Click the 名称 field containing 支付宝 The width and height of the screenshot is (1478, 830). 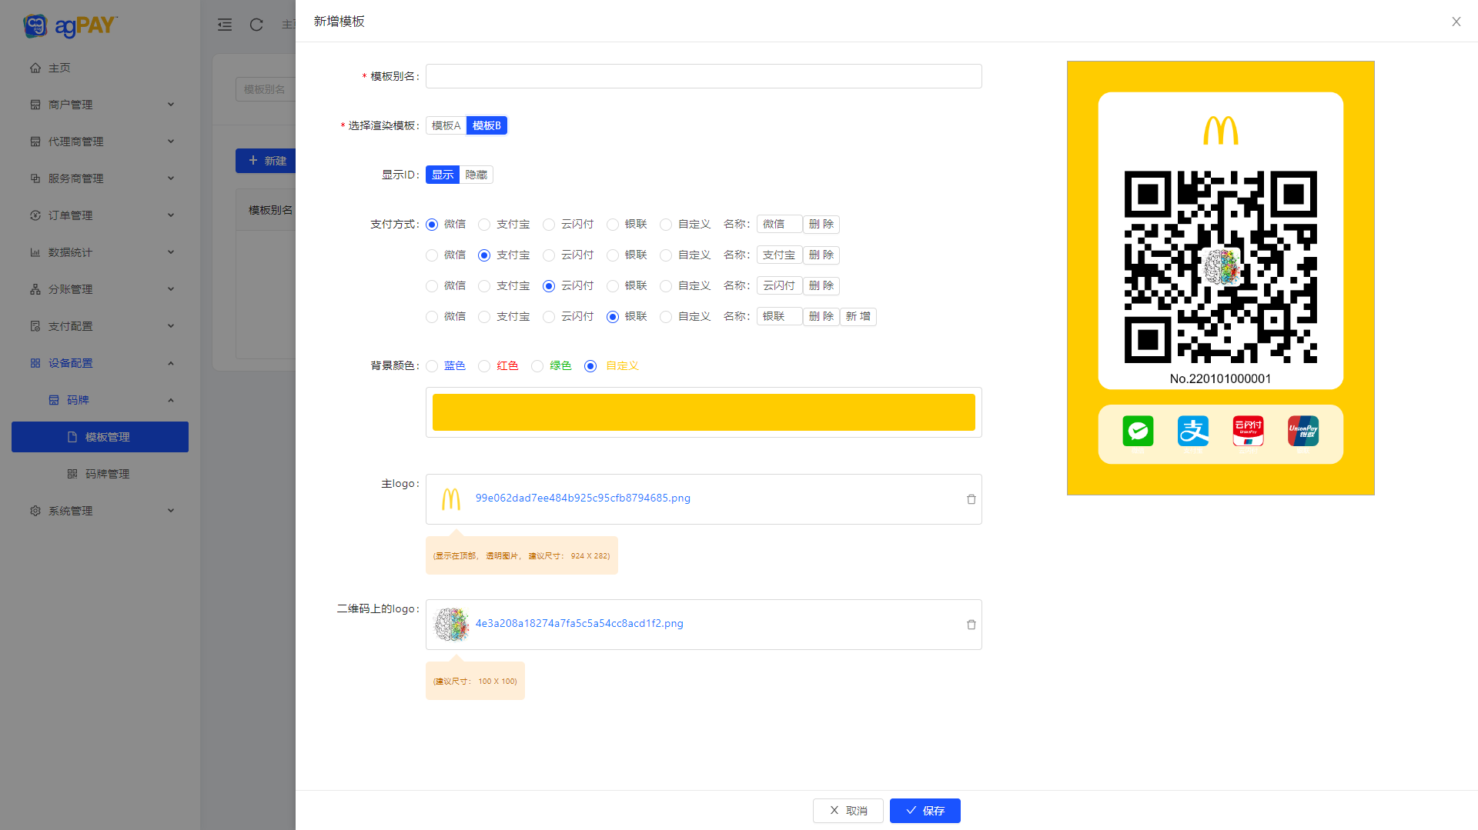[779, 255]
